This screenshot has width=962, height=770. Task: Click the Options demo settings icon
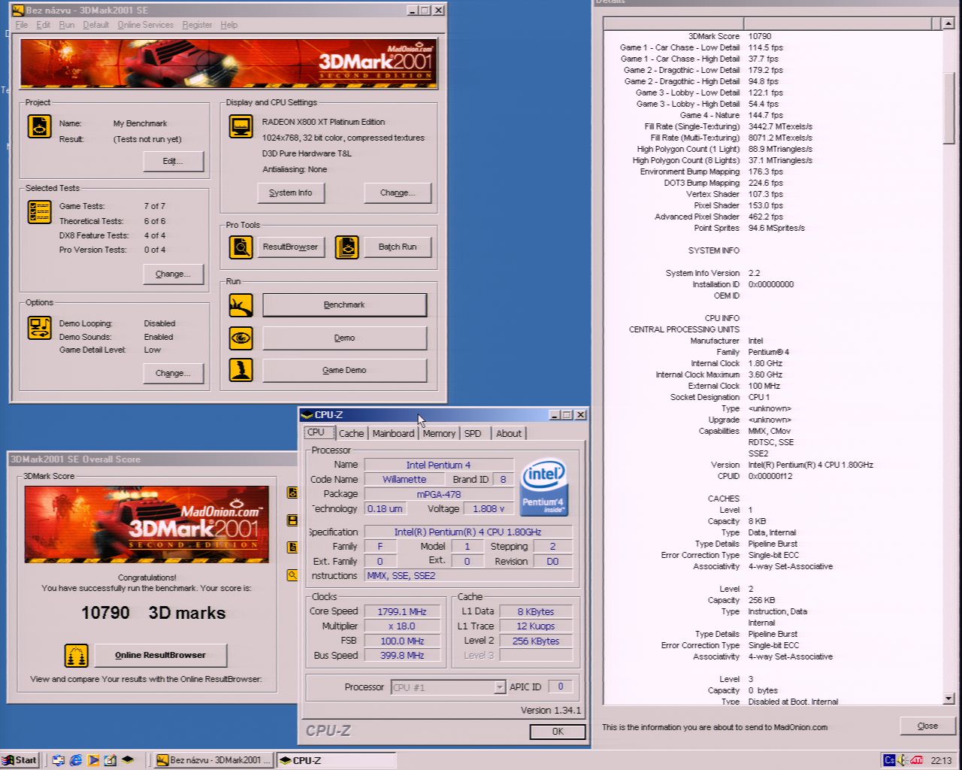point(40,328)
